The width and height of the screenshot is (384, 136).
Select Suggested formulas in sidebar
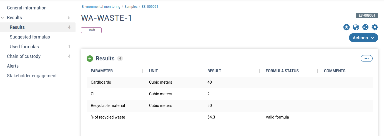point(30,37)
